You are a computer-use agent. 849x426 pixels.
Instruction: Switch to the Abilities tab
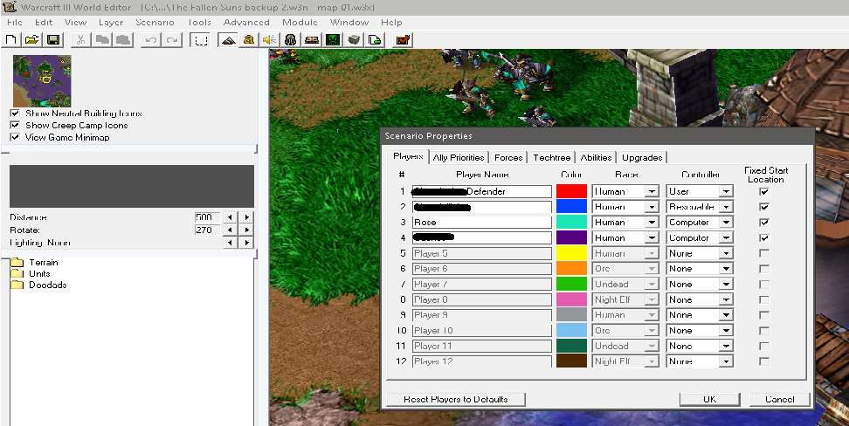coord(596,157)
